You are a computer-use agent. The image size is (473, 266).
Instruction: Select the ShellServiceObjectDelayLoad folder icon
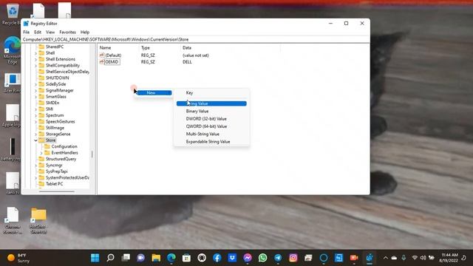[41, 72]
